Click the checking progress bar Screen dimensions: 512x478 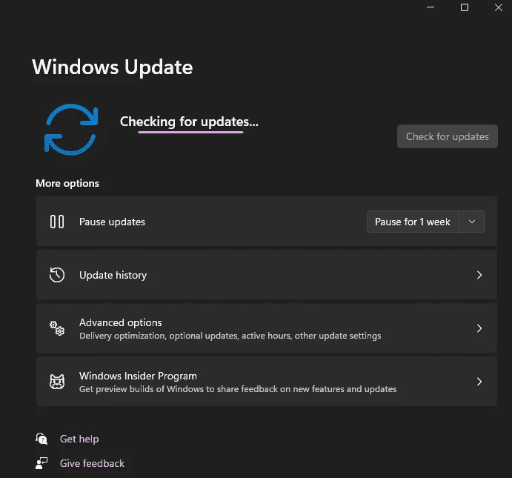point(190,132)
